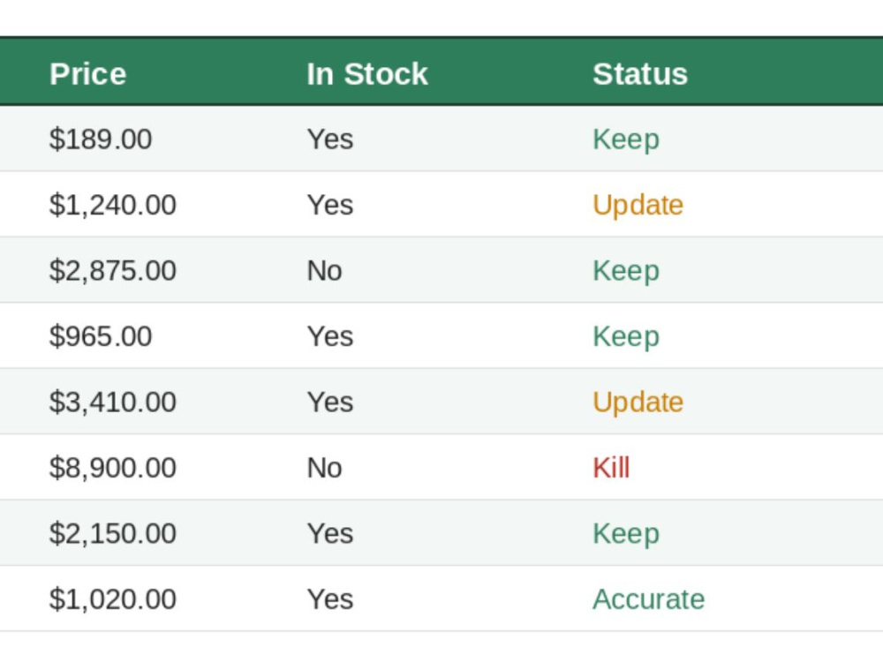Click the In Stock column header
Screen dimensions: 883x662
coord(367,74)
